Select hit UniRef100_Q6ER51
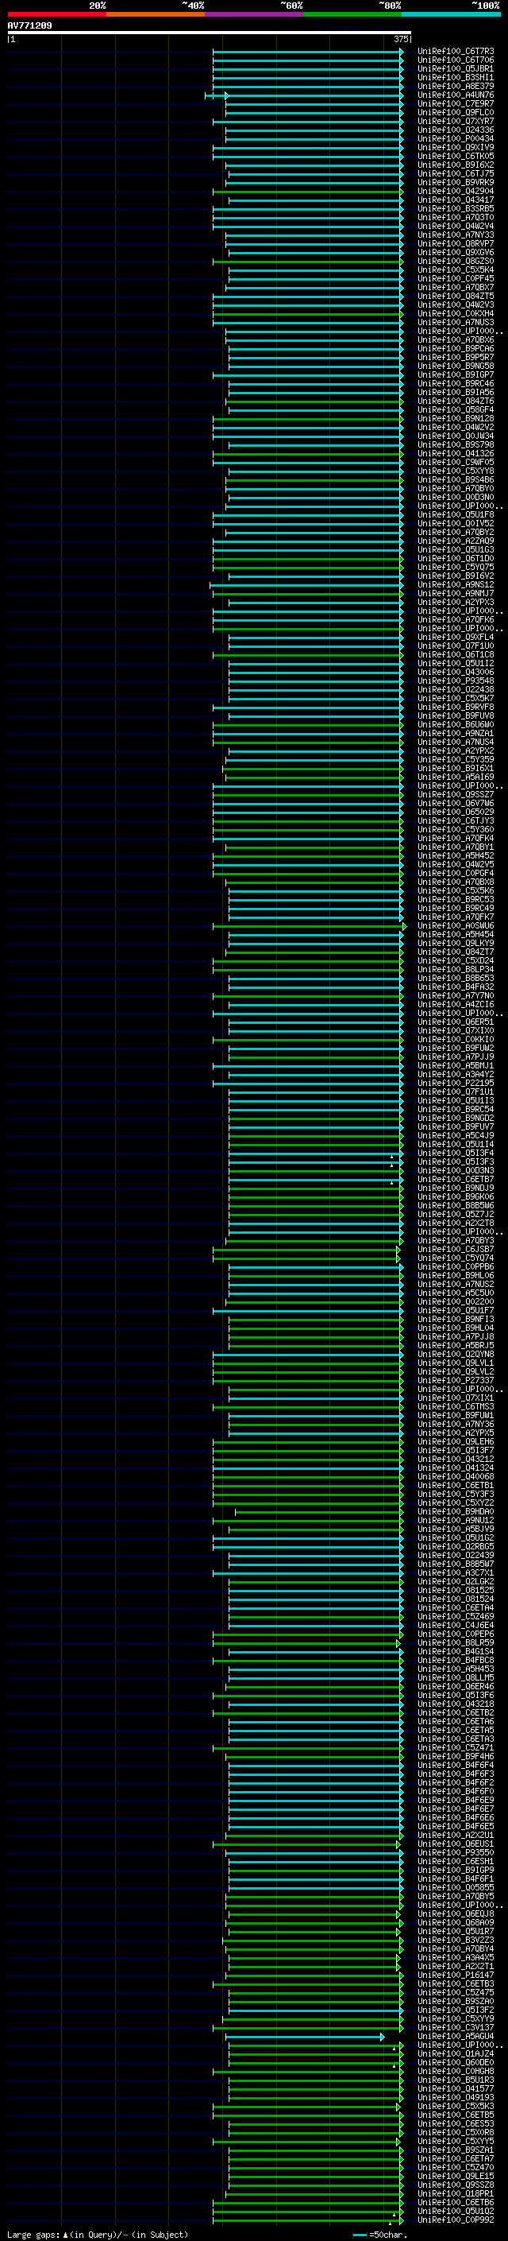This screenshot has height=2241, width=508. (455, 1022)
